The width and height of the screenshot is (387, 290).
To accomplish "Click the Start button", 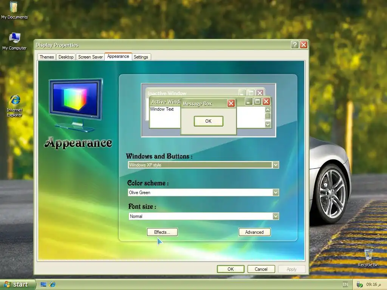I will click(17, 284).
